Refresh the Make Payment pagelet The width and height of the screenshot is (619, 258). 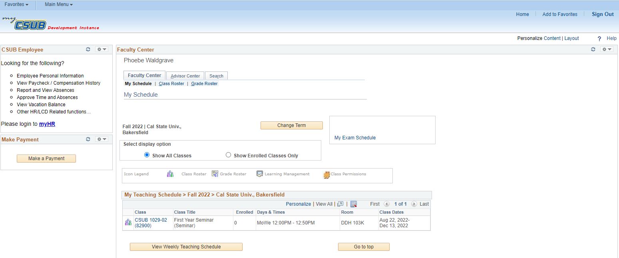[88, 139]
